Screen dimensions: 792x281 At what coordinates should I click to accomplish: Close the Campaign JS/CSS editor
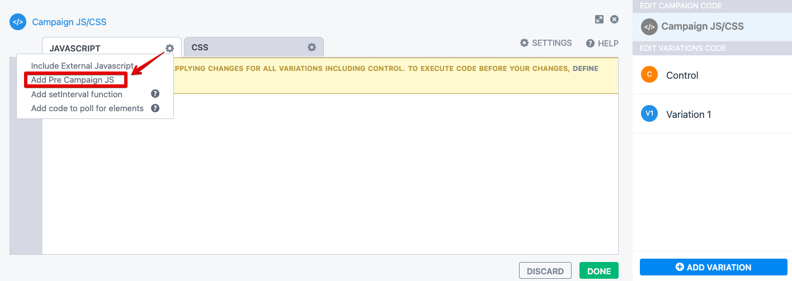click(x=614, y=20)
